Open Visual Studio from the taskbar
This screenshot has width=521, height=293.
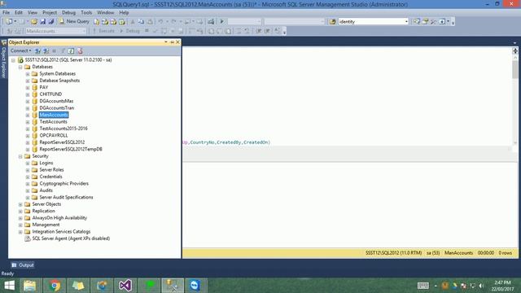(125, 286)
